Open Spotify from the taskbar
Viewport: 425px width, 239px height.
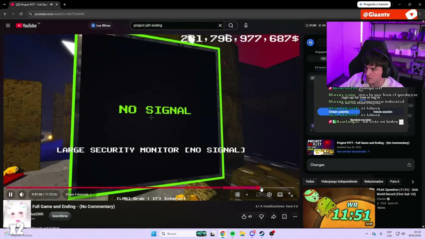point(232,234)
